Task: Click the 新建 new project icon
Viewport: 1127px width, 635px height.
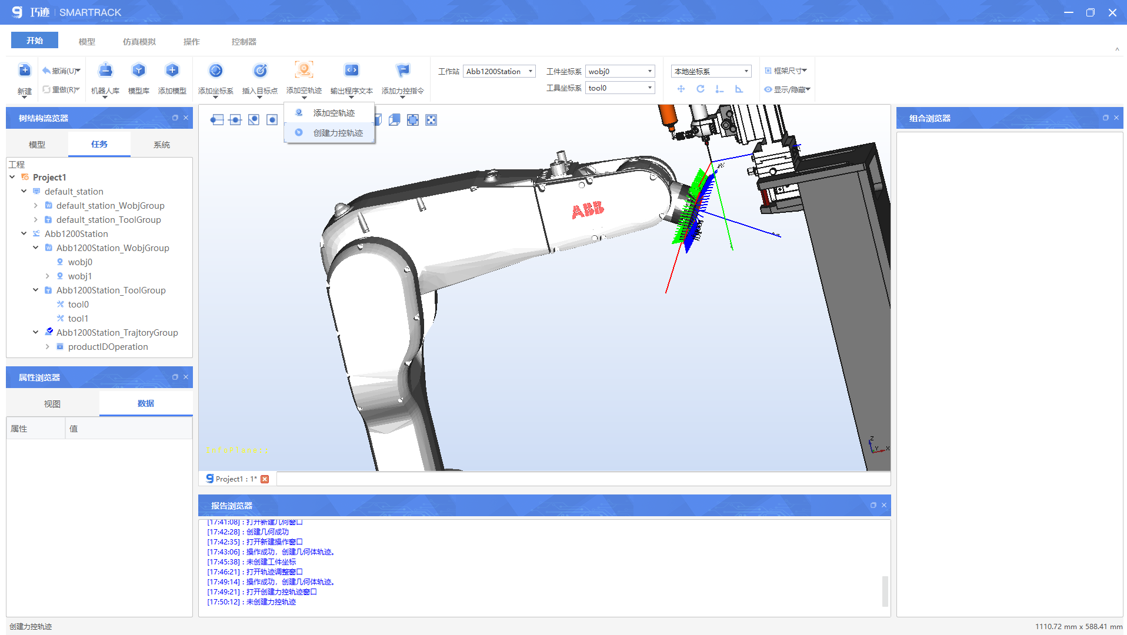Action: click(x=25, y=71)
